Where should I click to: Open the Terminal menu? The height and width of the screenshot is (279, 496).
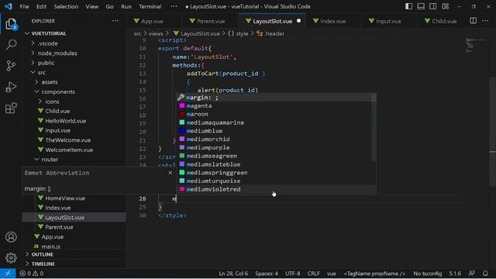click(x=150, y=6)
